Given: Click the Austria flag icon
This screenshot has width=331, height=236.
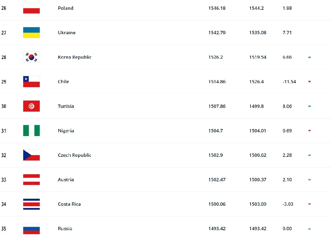Looking at the screenshot, I should click(31, 179).
